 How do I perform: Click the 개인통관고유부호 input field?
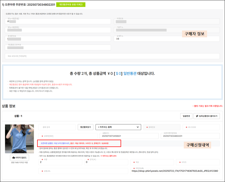click(58, 47)
